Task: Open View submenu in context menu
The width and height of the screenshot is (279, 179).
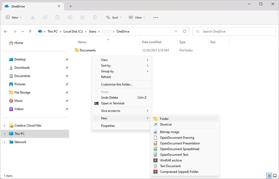Action: (122, 60)
